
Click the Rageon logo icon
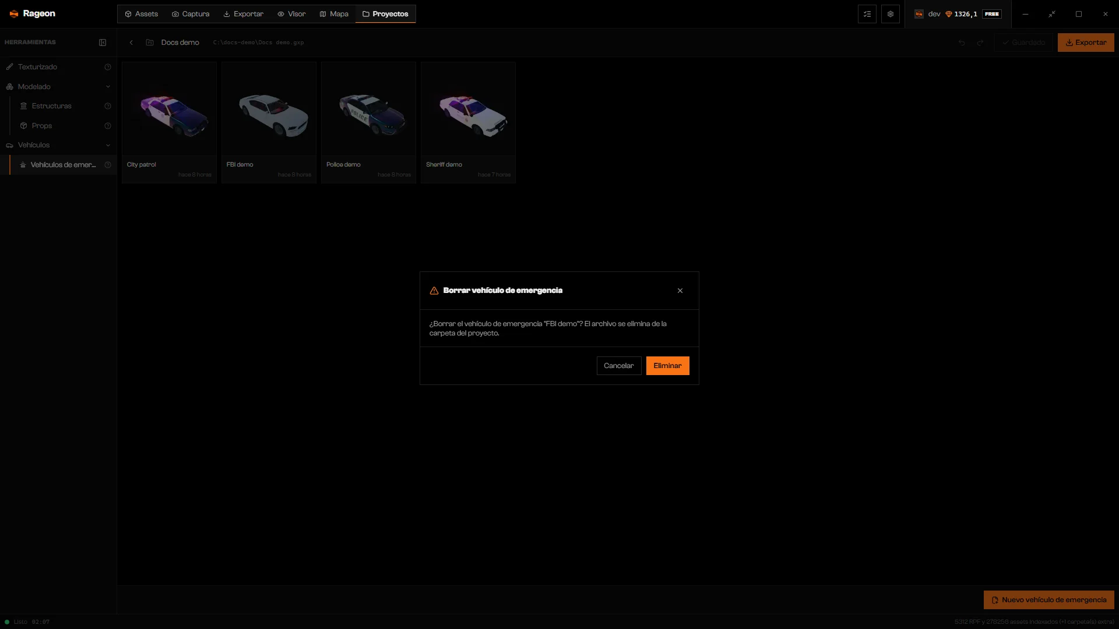pyautogui.click(x=14, y=14)
